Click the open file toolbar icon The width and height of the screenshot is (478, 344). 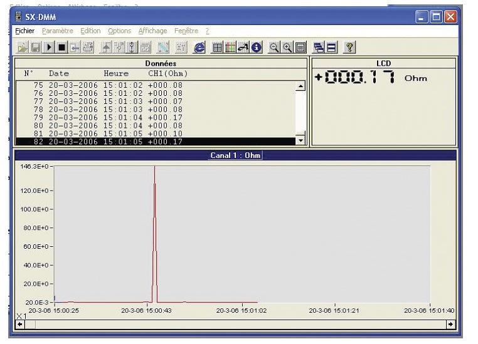23,47
